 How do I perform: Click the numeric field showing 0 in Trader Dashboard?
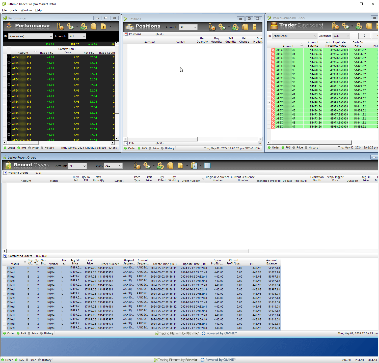[364, 36]
